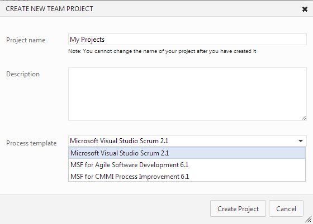Image resolution: width=313 pixels, height=224 pixels.
Task: Click the Description box resize handle
Action: tap(303, 118)
